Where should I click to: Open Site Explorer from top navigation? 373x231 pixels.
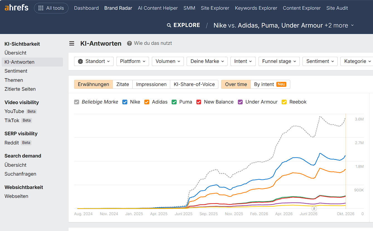pyautogui.click(x=215, y=8)
